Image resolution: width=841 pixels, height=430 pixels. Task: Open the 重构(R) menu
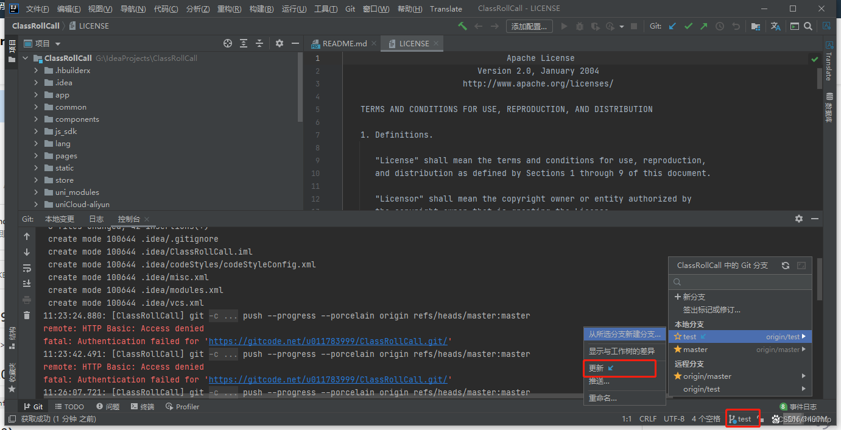point(229,9)
